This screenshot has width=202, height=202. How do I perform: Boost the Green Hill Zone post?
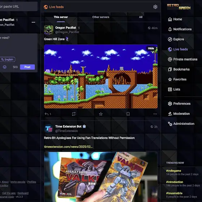[x=74, y=114]
